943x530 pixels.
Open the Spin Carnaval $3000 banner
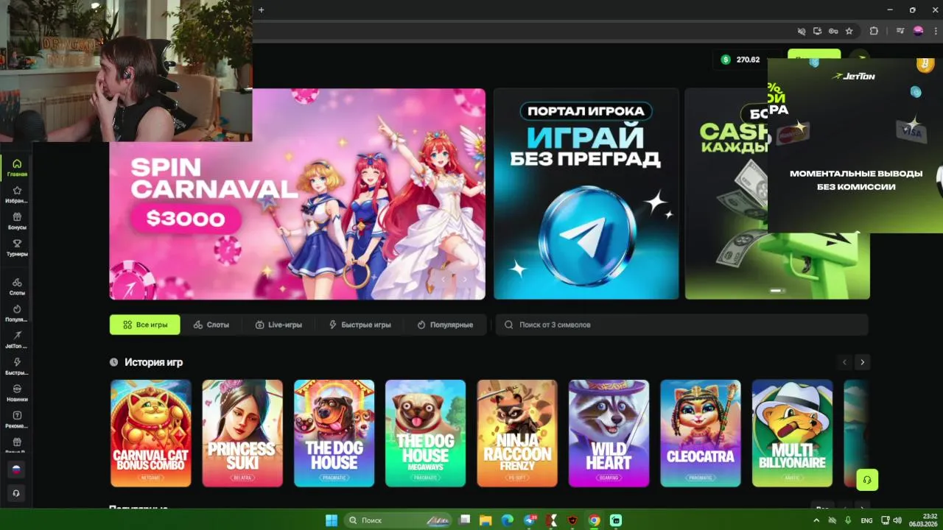pos(298,194)
